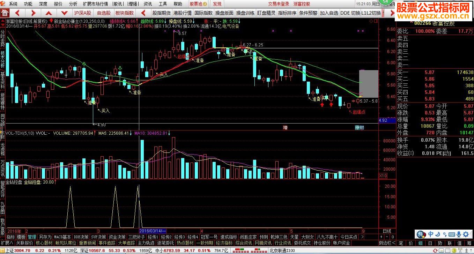Click the red right arrow navigation icon
This screenshot has height=254, width=474.
(x=34, y=13)
